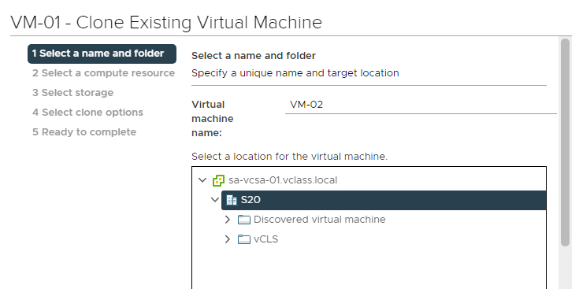This screenshot has height=296, width=579.
Task: Go to step 5 Ready to complete
Action: (84, 132)
